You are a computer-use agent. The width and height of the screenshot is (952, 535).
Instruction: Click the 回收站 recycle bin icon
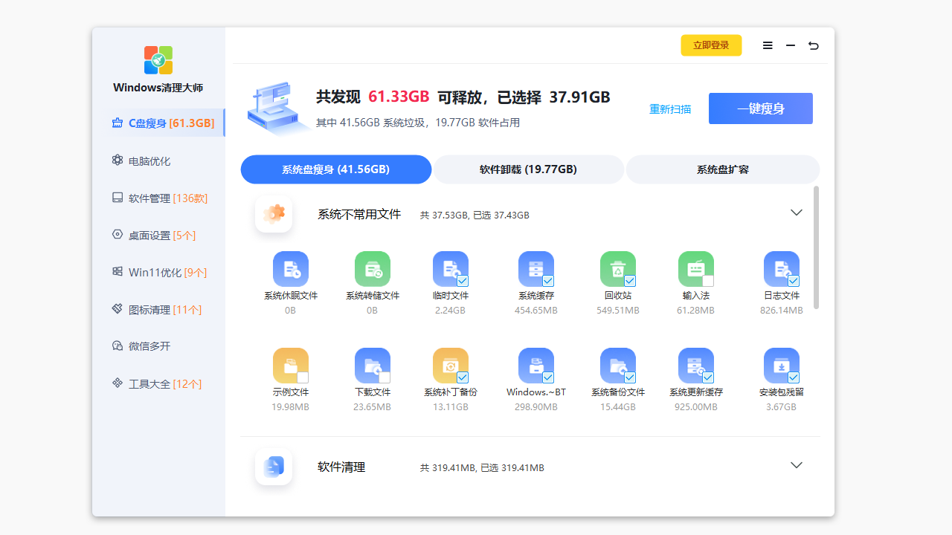617,269
